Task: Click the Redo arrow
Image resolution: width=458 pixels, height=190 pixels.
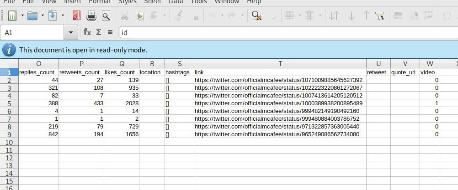Action: pos(232,15)
